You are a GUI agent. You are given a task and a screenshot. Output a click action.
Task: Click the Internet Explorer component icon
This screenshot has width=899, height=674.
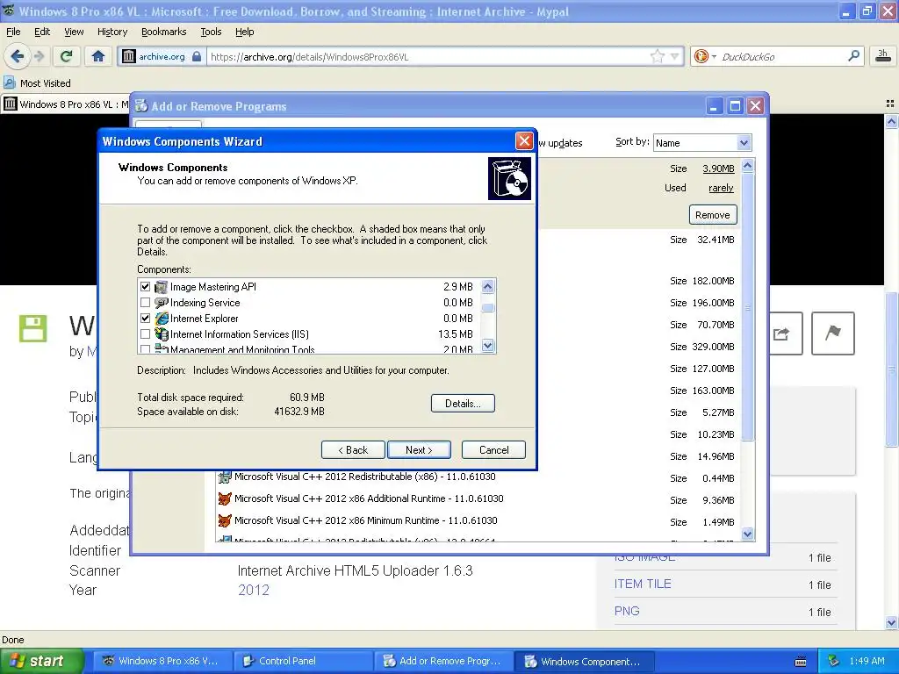(x=162, y=318)
